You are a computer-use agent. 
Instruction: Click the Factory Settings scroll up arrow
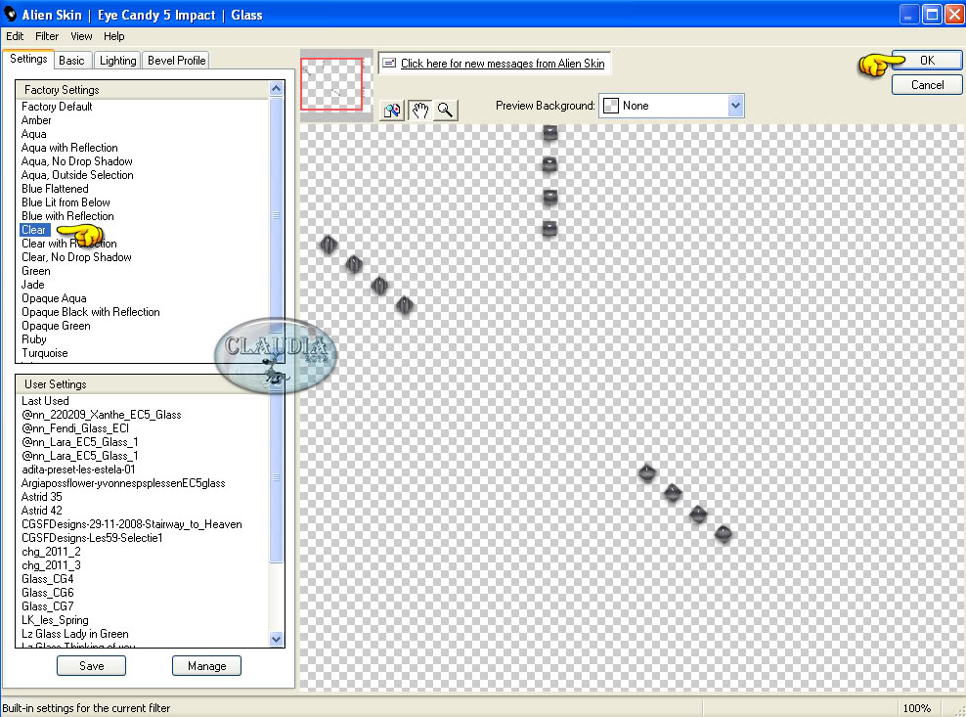pos(276,89)
